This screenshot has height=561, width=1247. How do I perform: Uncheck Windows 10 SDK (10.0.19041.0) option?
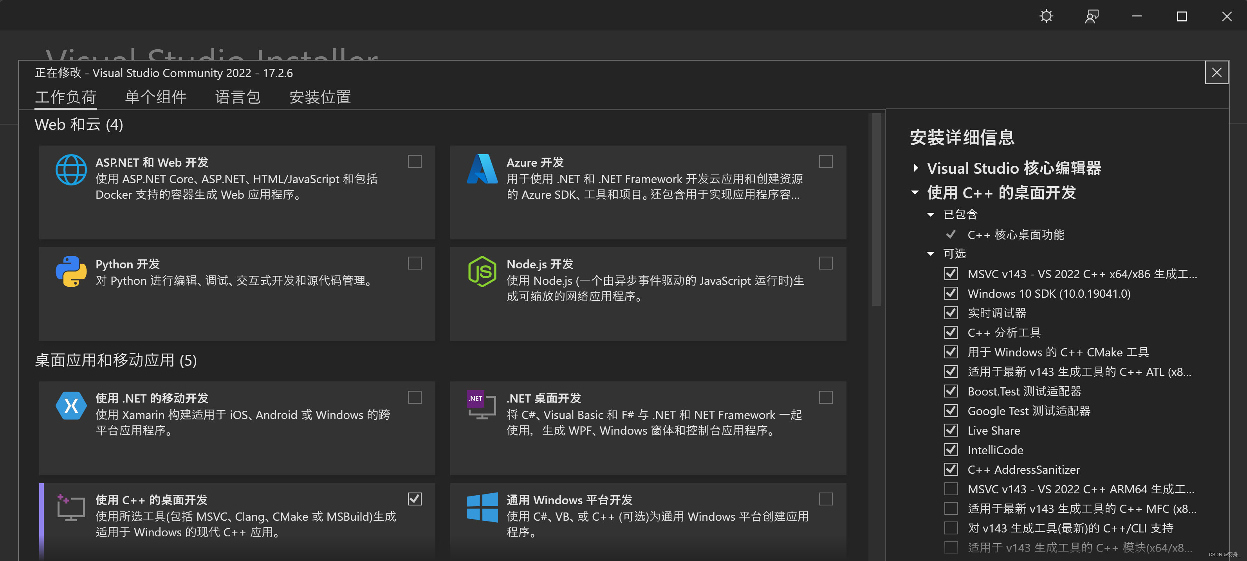(951, 293)
